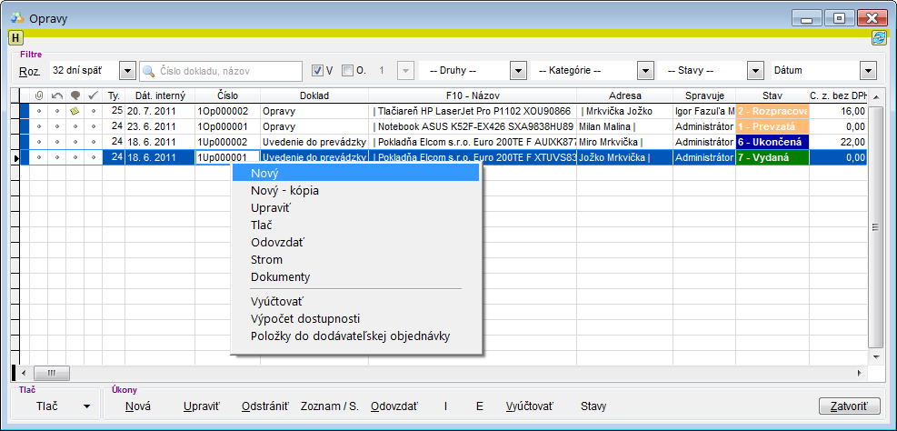This screenshot has height=431, width=897.
Task: Select 'Výpočet dostupnosti' in context menu
Action: click(305, 318)
